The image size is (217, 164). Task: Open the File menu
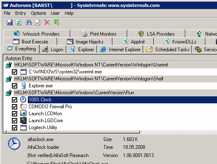pyautogui.click(x=7, y=13)
